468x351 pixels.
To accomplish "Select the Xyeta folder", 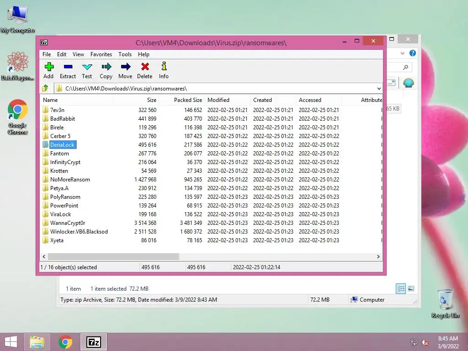I will [x=57, y=240].
